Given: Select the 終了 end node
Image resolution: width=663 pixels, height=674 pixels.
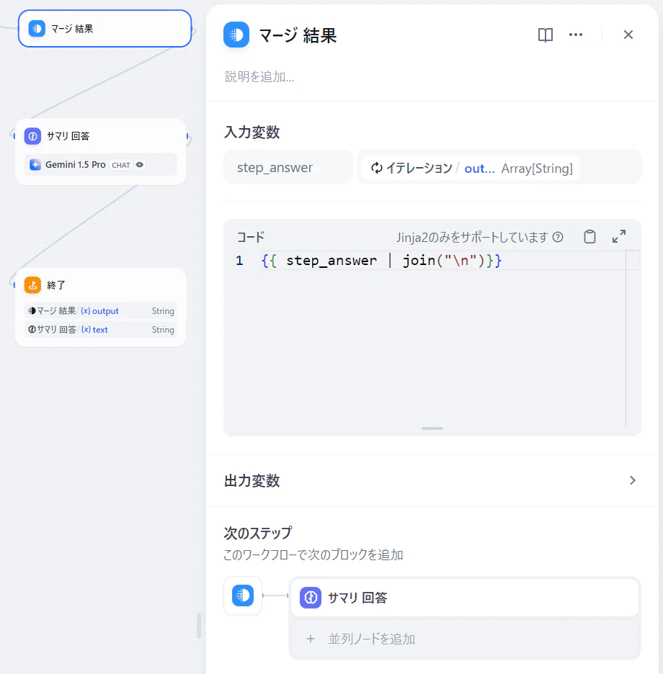Looking at the screenshot, I should point(100,307).
